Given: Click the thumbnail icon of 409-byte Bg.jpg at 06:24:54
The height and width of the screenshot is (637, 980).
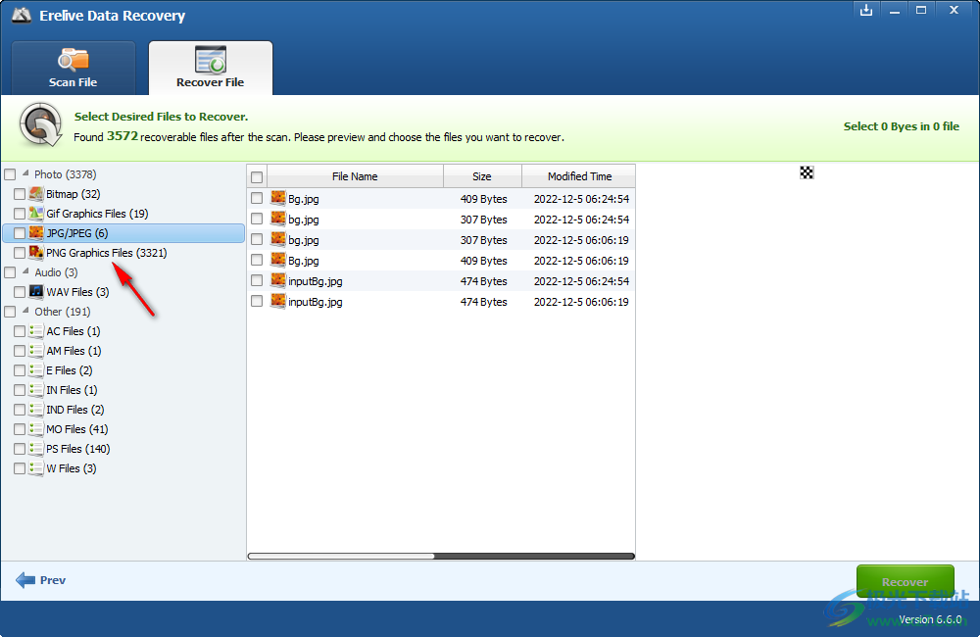Looking at the screenshot, I should [278, 198].
